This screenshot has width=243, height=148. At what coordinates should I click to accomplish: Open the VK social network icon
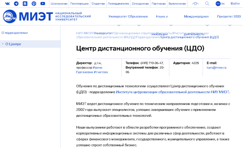7,4
